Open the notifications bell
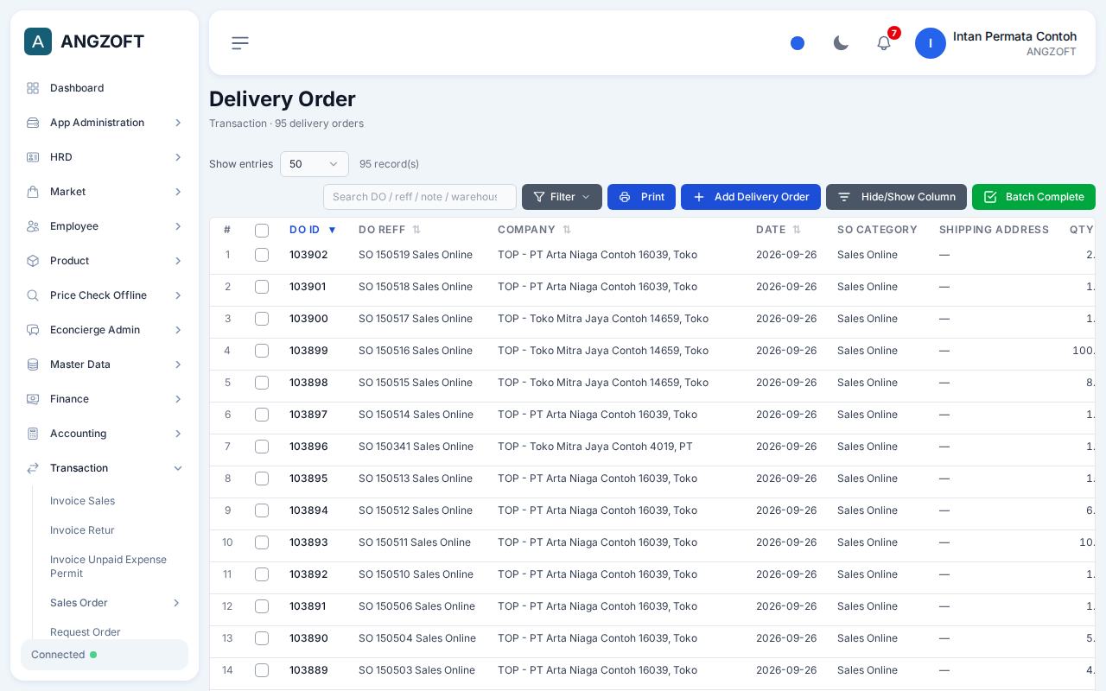The height and width of the screenshot is (691, 1106). tap(884, 43)
